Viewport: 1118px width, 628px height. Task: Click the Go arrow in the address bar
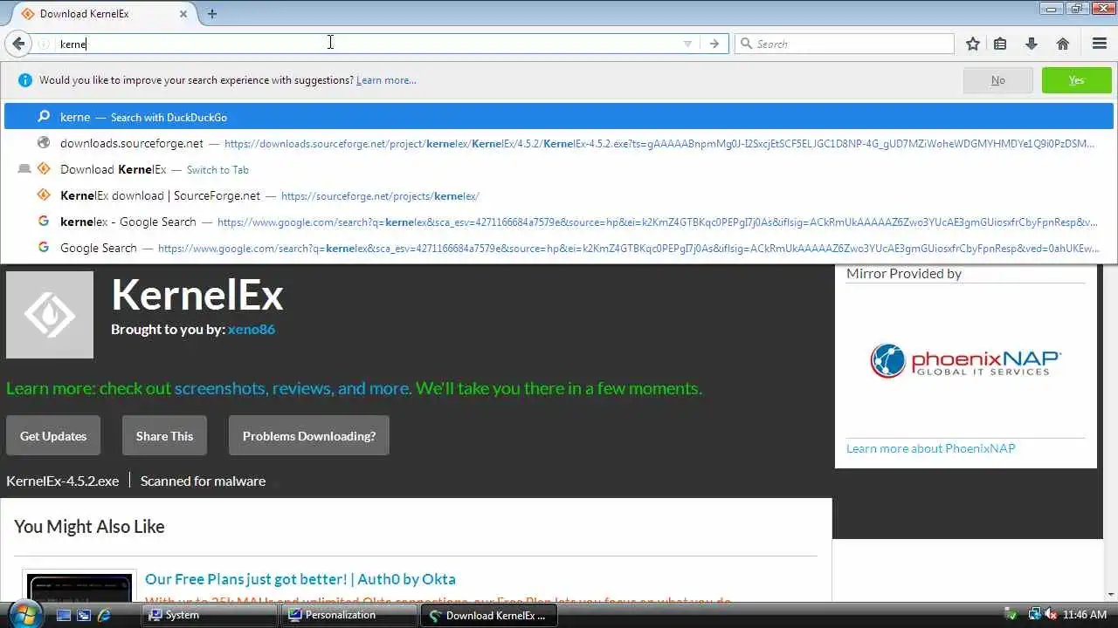click(x=714, y=44)
